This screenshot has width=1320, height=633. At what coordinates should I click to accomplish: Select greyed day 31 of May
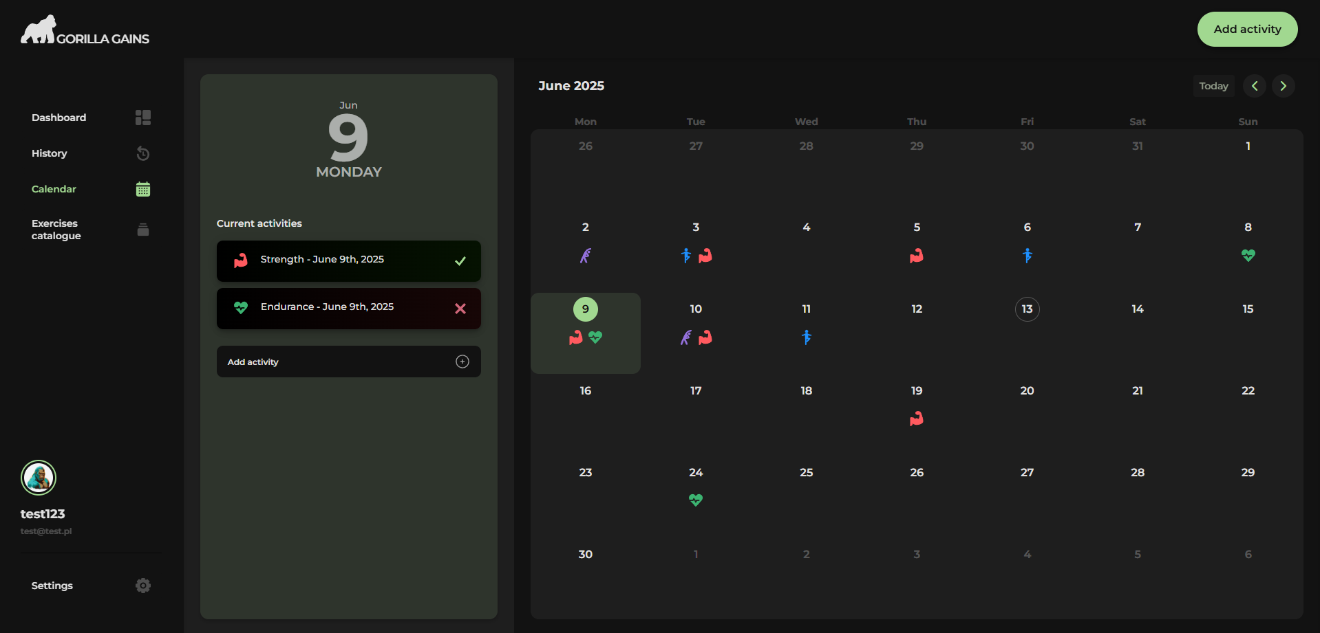(x=1138, y=146)
